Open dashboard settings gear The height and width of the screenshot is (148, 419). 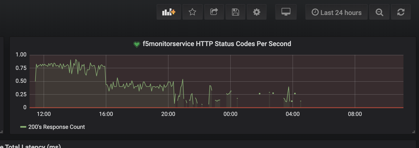pyautogui.click(x=257, y=12)
